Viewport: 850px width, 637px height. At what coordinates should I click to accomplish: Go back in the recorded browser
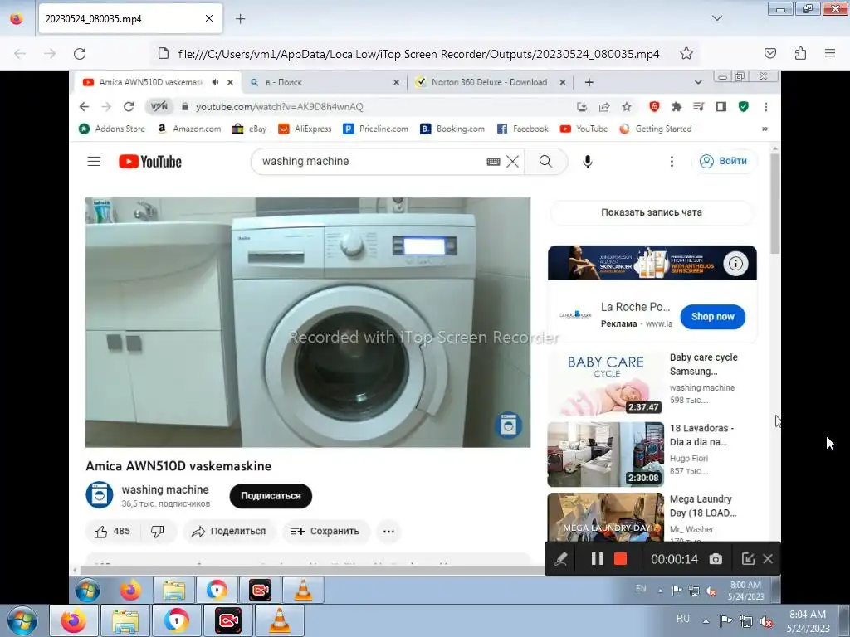[84, 107]
